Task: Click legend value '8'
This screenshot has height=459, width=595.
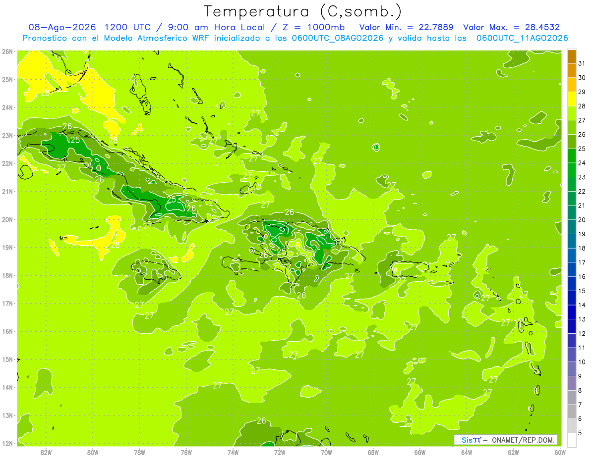Action: tap(580, 390)
